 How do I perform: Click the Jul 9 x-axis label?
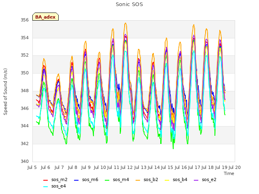[86, 167]
